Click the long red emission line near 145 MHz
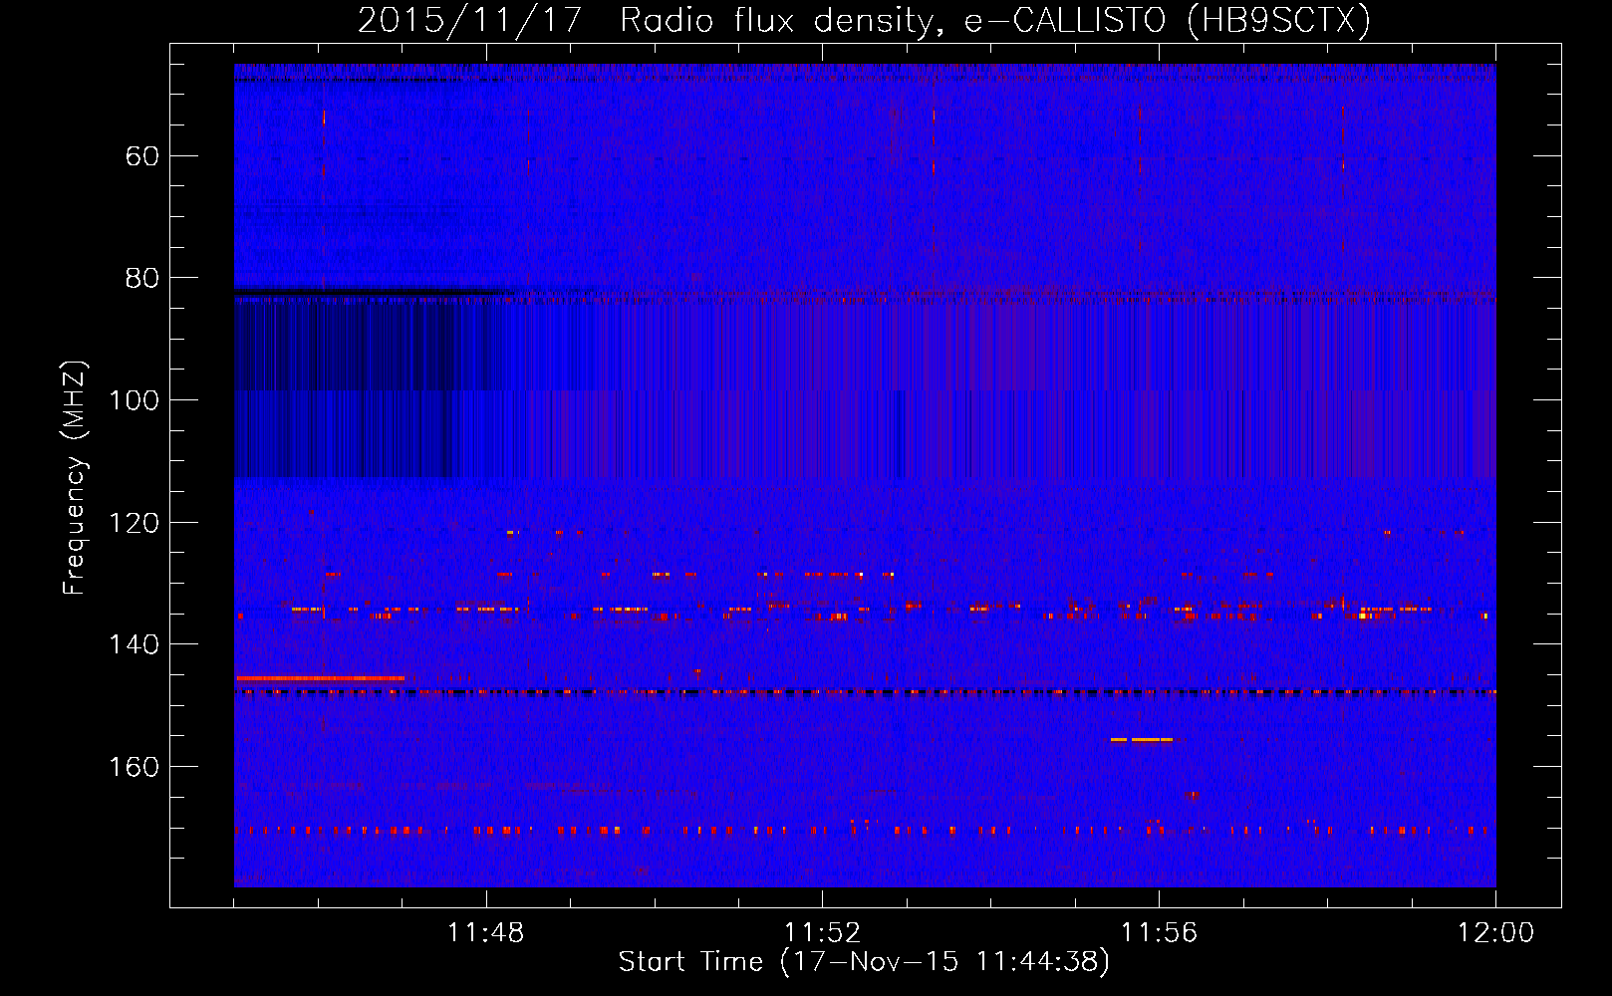Screen dimensions: 1612x996 (x=320, y=678)
